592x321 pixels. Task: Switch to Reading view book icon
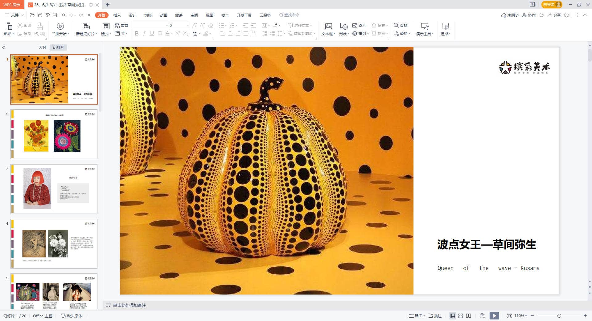pos(469,316)
